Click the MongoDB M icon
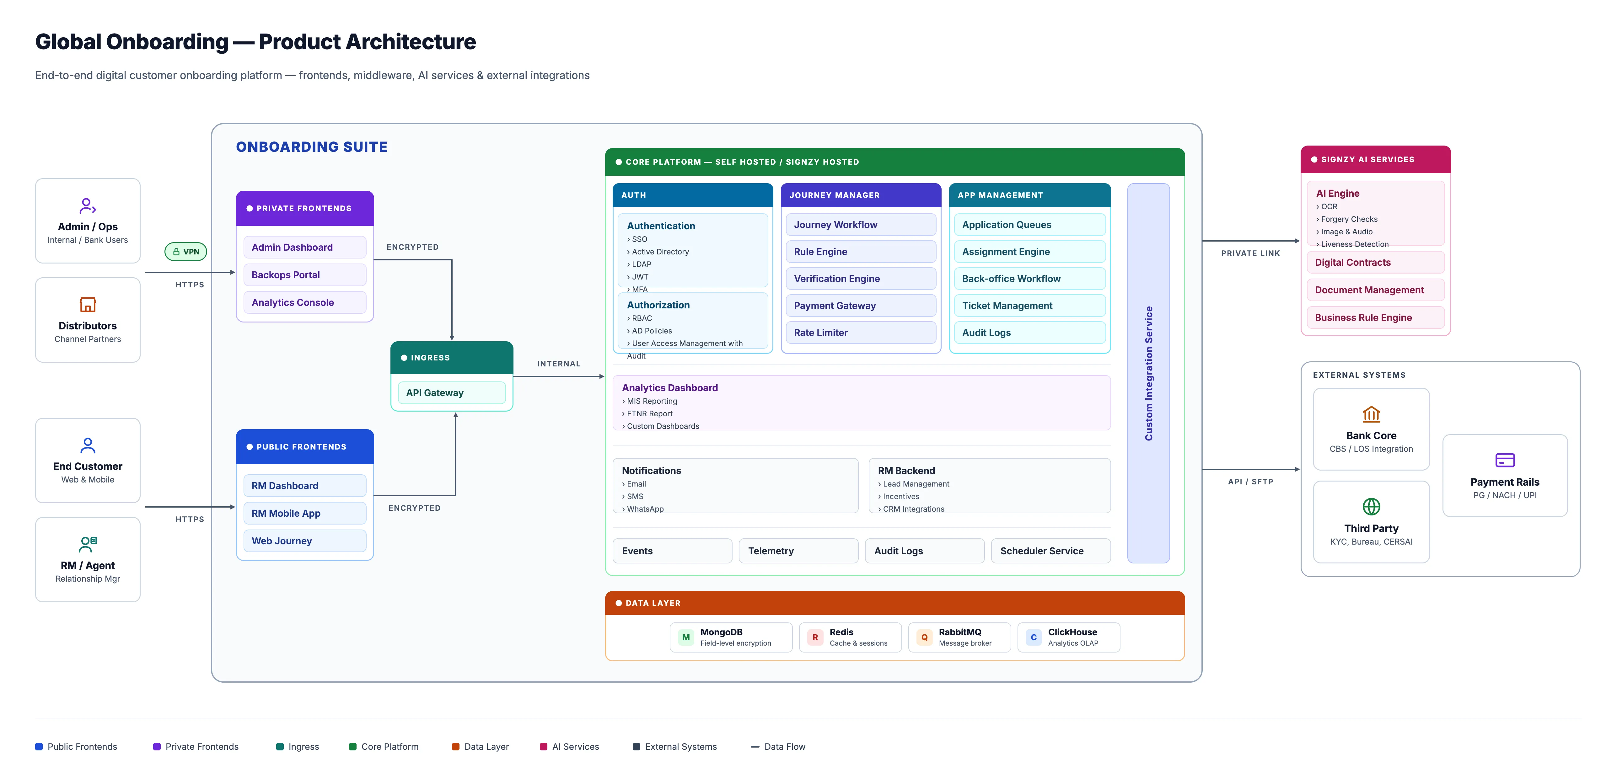Screen dimensions: 1617x778 click(686, 637)
